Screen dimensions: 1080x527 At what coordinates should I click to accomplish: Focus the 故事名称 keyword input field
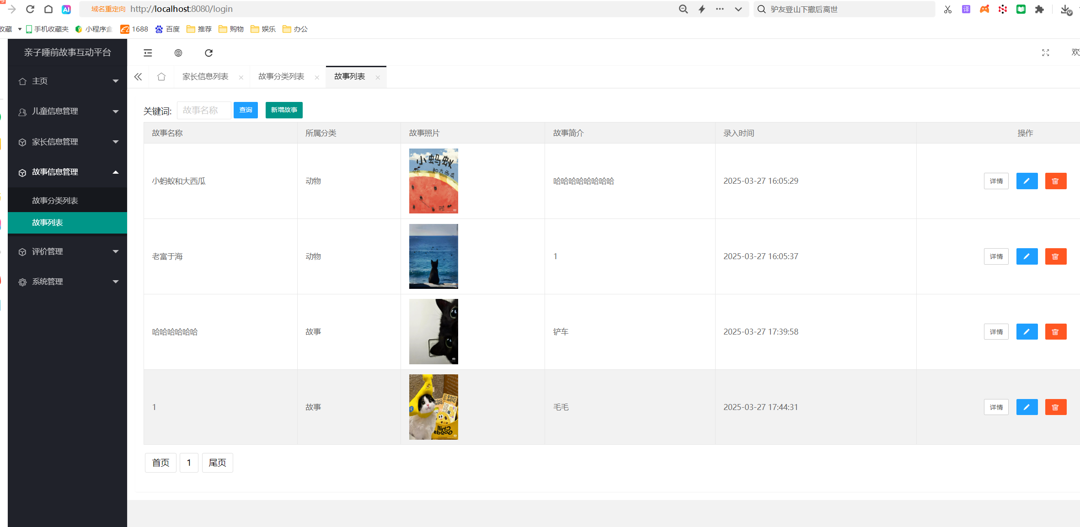click(x=204, y=110)
